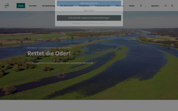Accept all cookies with Alle akzeptieren
This screenshot has height=111, width=178.
(89, 3)
